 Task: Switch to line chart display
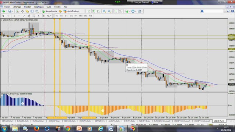(x=98, y=11)
